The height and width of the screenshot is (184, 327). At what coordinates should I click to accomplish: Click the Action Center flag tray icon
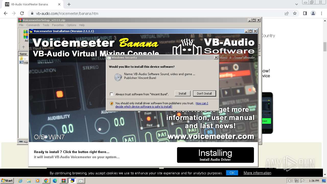(303, 181)
